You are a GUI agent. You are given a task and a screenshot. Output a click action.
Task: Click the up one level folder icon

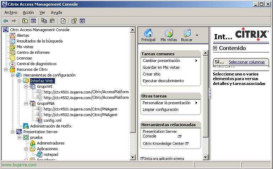click(x=25, y=21)
